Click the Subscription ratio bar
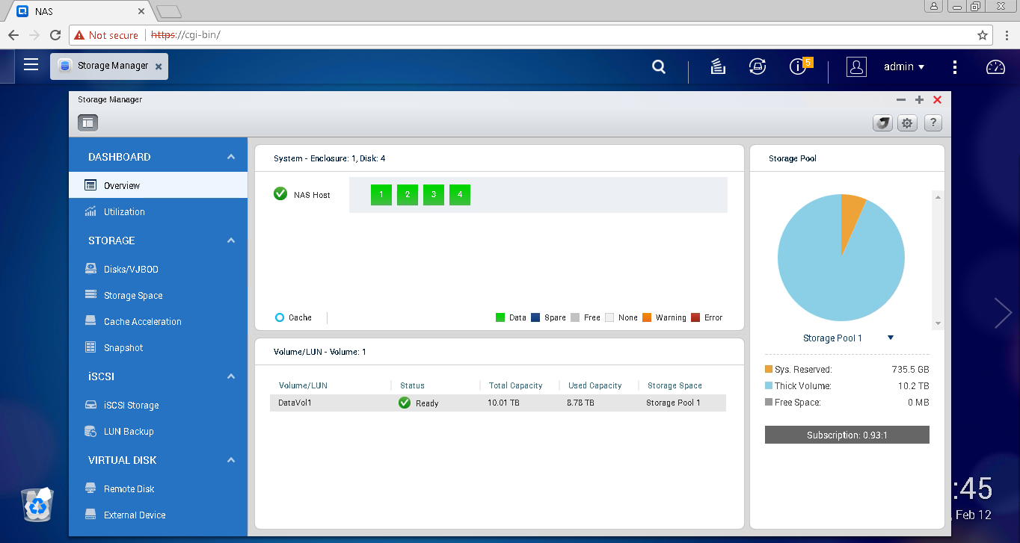The height and width of the screenshot is (543, 1020). click(847, 435)
